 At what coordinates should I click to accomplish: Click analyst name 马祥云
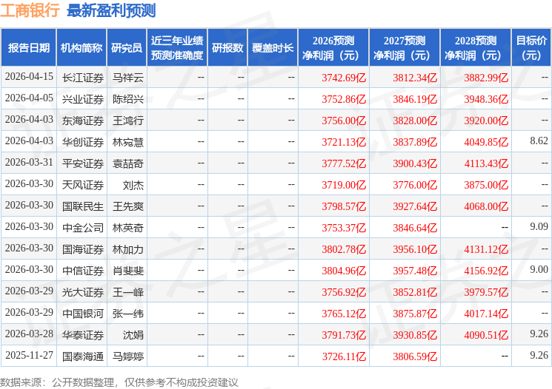127,78
